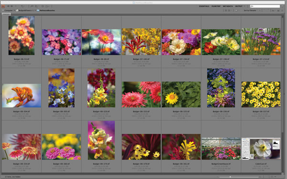The image size is (287, 179).
Task: Open the Refine tool icon
Action: tap(37, 6)
